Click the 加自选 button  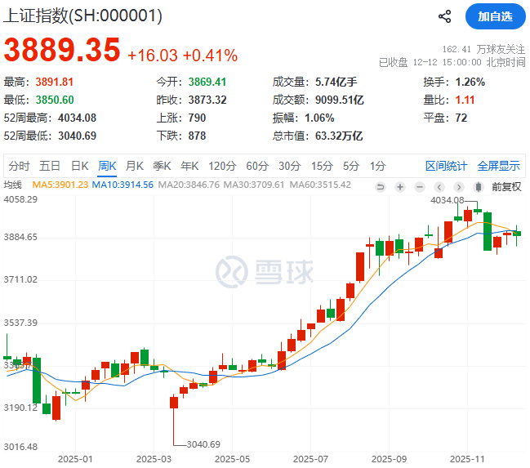pyautogui.click(x=495, y=16)
